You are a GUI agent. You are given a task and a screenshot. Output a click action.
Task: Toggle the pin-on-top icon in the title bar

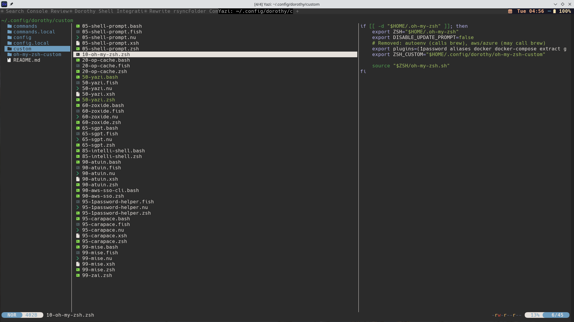pyautogui.click(x=12, y=4)
